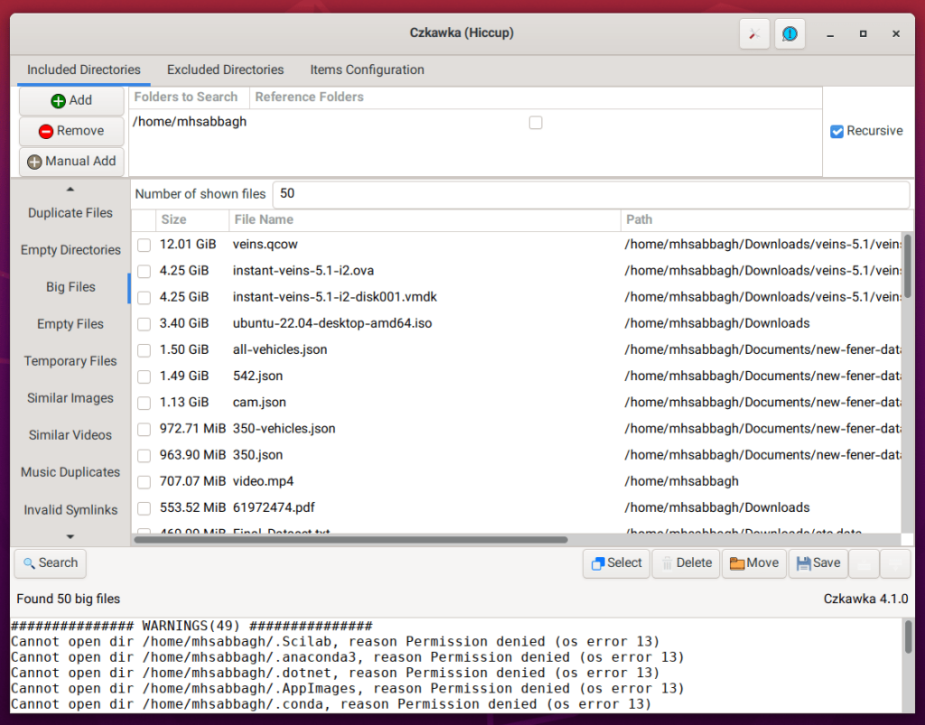Select Duplicate Files in the sidebar
The height and width of the screenshot is (725, 925).
coord(70,213)
